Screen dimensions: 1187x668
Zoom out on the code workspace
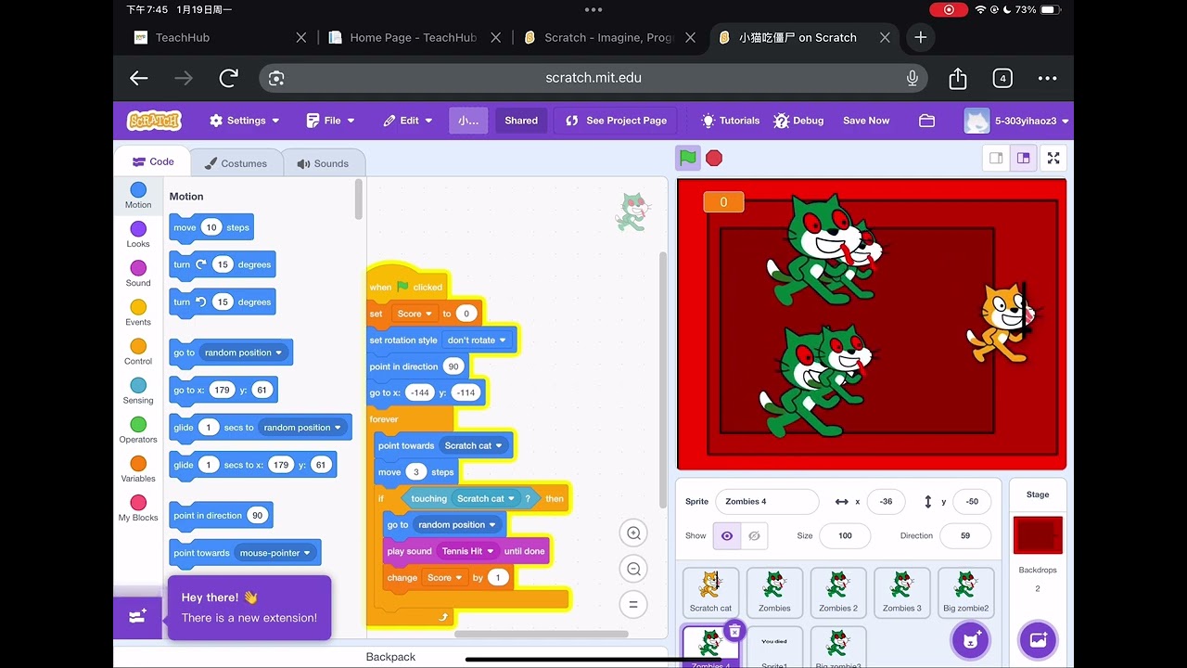pyautogui.click(x=634, y=569)
